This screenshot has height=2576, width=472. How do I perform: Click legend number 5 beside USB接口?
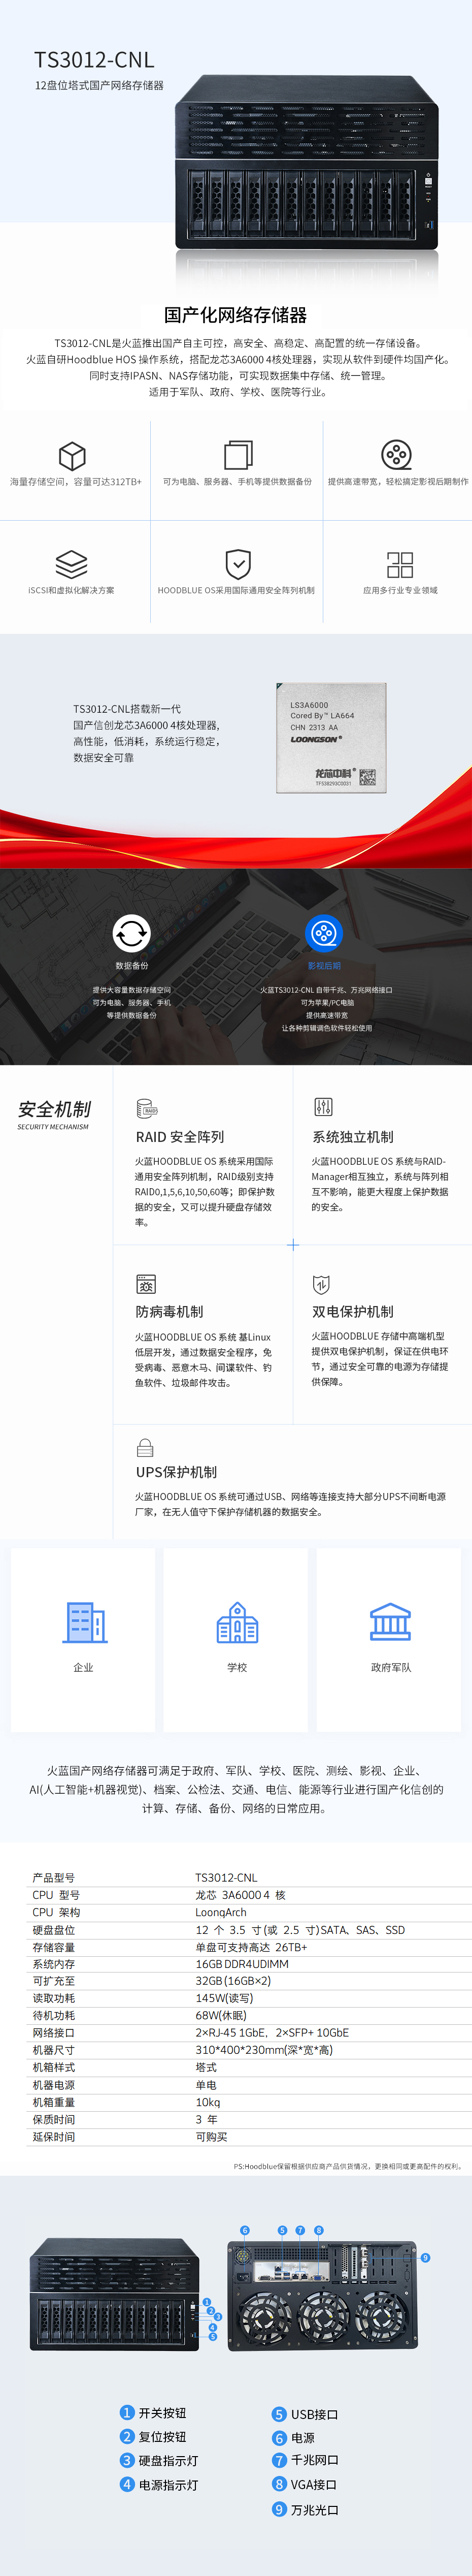point(280,2414)
